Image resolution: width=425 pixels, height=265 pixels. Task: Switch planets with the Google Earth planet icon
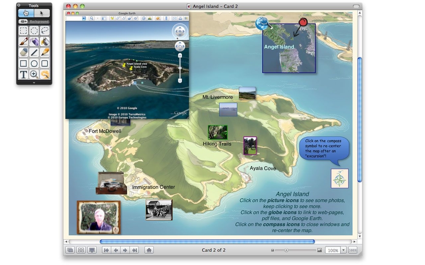pos(158,18)
